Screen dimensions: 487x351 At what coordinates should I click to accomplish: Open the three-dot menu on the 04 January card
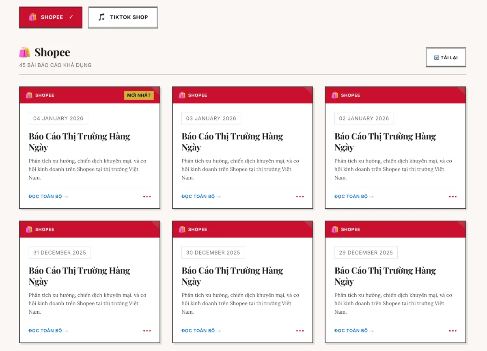[x=147, y=197]
